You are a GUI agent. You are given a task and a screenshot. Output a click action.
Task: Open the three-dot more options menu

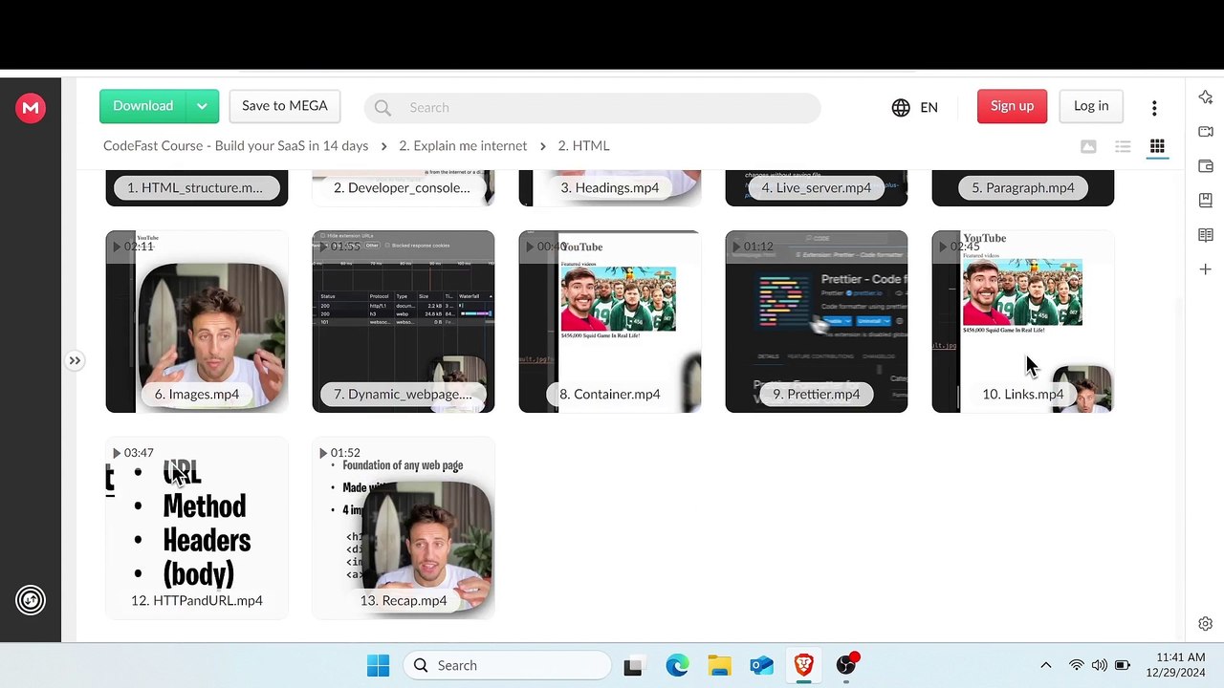coord(1154,108)
